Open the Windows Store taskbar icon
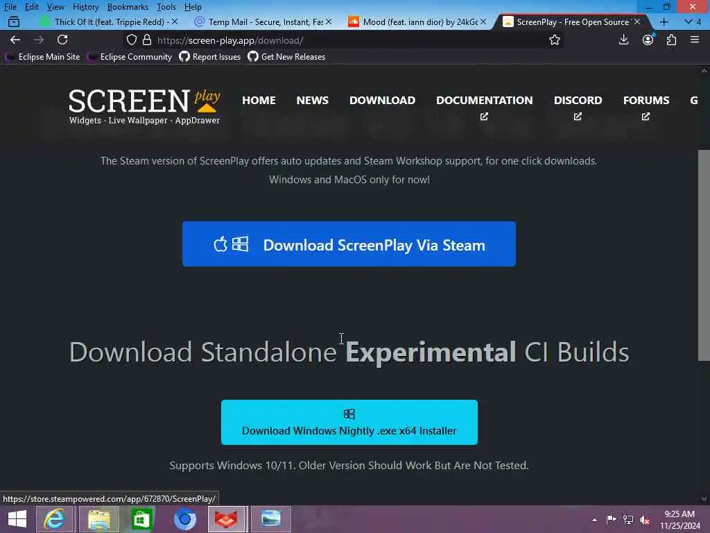 point(141,519)
